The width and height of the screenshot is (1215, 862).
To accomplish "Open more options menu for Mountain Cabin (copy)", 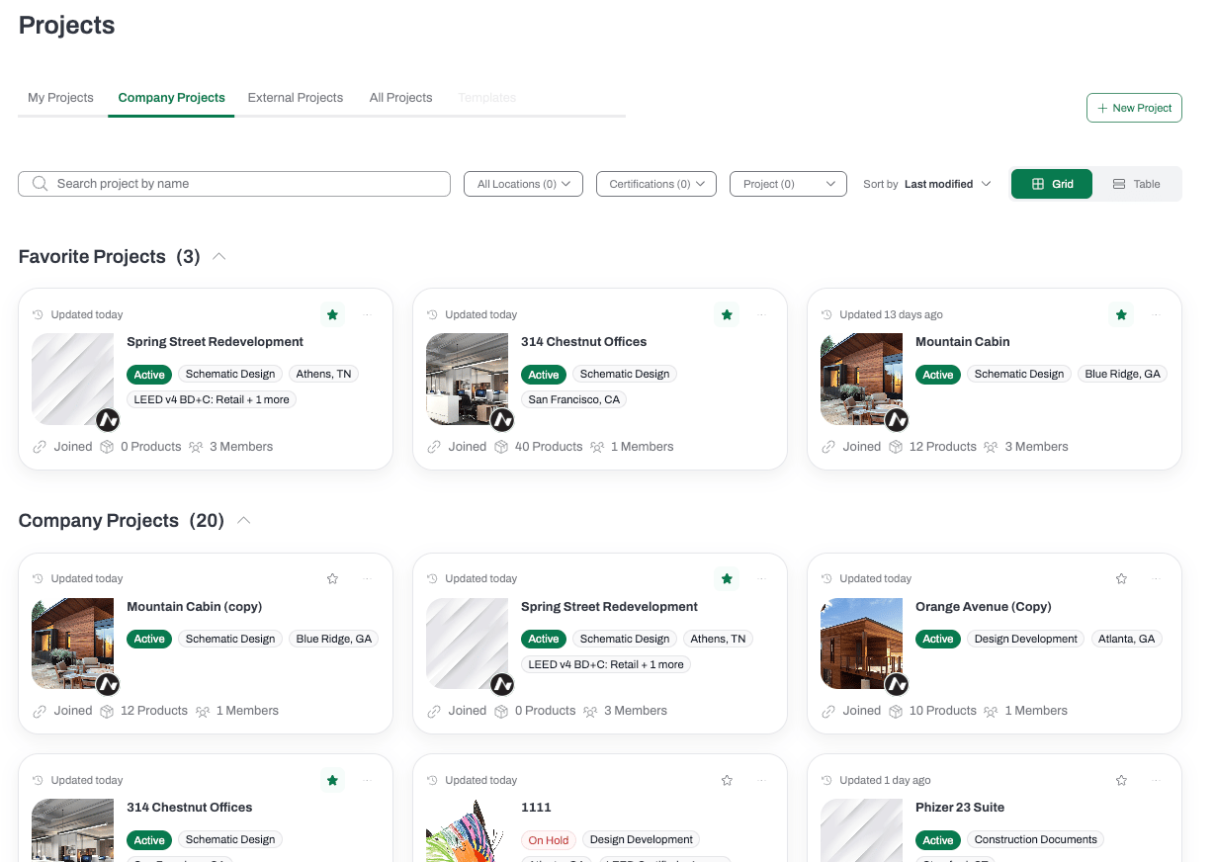I will (x=367, y=578).
